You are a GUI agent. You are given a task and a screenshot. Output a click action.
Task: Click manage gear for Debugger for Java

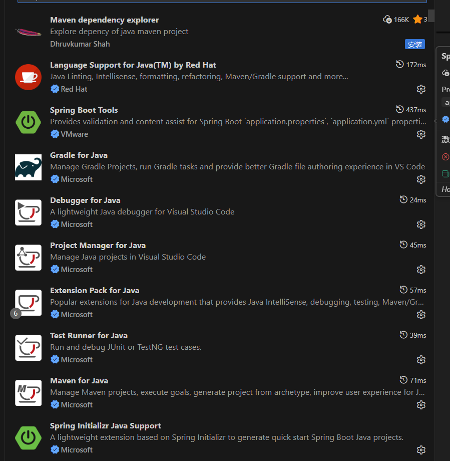[x=421, y=224]
